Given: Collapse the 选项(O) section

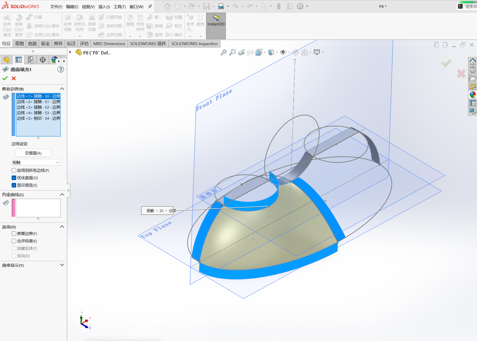Looking at the screenshot, I should 62,227.
